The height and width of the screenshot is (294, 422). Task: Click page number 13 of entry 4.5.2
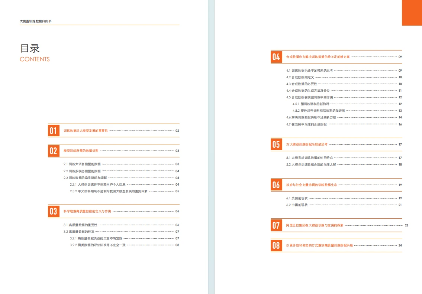[400, 111]
